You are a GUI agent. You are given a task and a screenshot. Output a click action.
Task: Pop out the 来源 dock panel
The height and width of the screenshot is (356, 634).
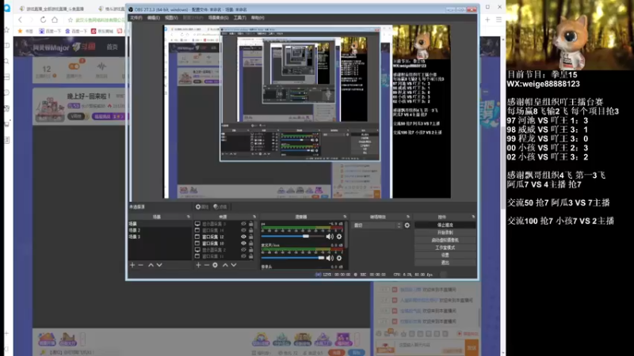[x=254, y=217]
